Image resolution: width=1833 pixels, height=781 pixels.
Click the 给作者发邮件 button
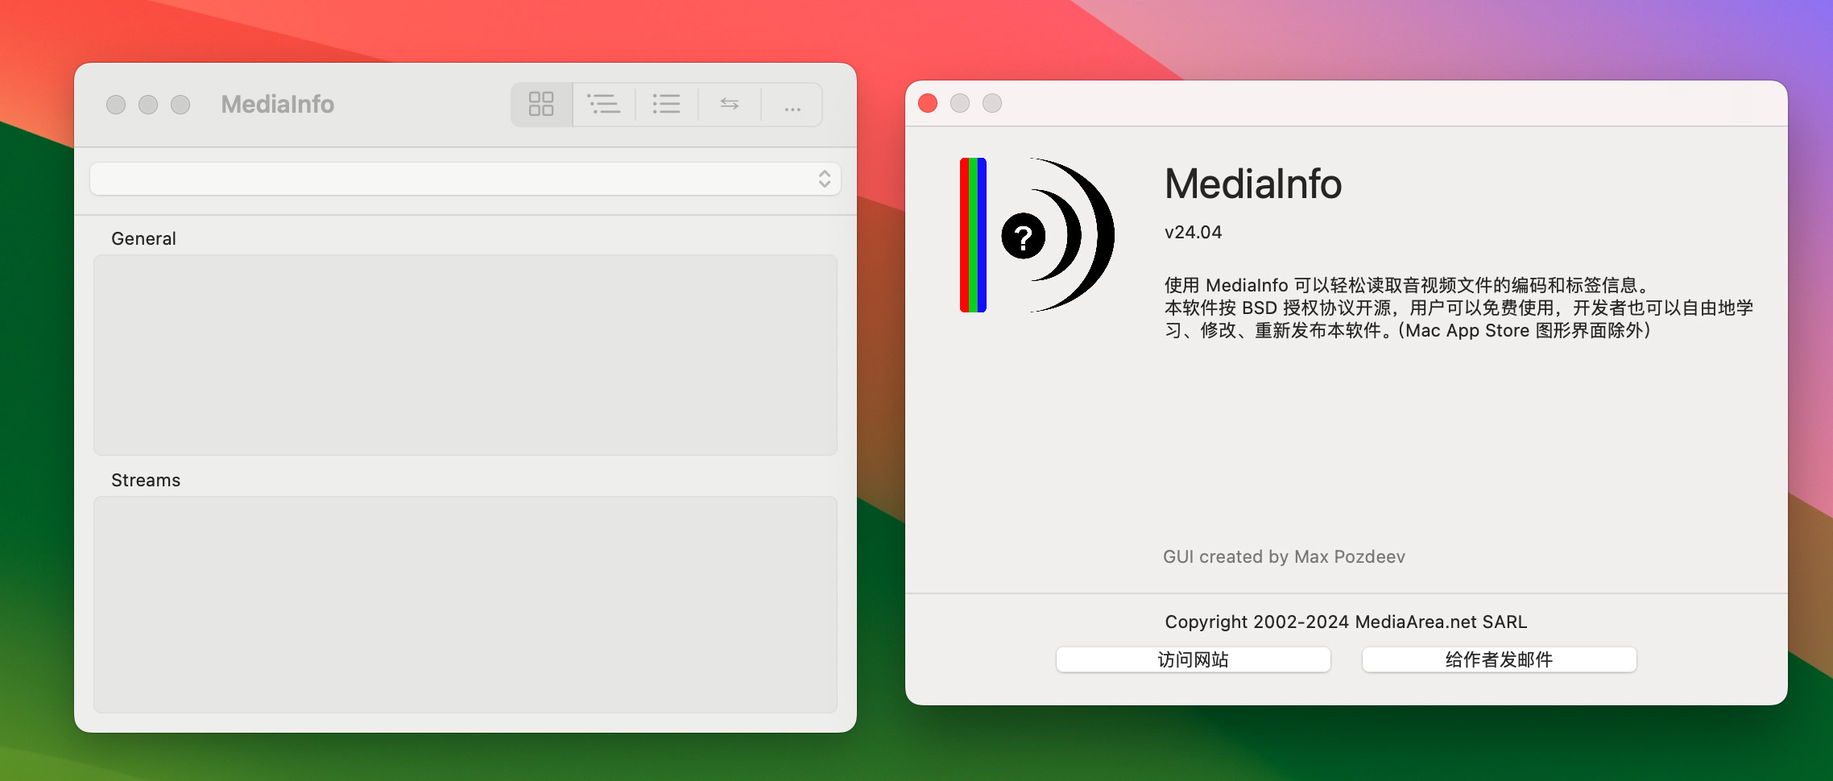click(x=1498, y=659)
